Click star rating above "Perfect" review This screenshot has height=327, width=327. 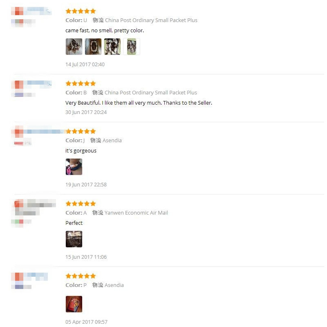pyautogui.click(x=81, y=204)
